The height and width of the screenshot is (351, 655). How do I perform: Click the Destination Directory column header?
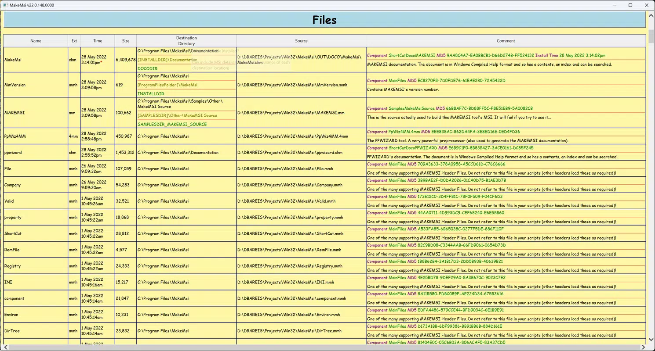point(186,41)
